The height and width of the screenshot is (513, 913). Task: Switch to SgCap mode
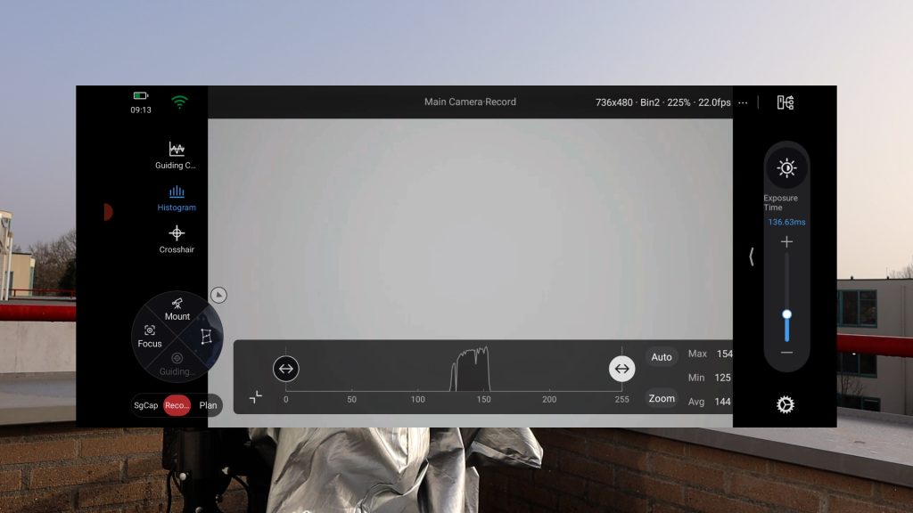(146, 405)
